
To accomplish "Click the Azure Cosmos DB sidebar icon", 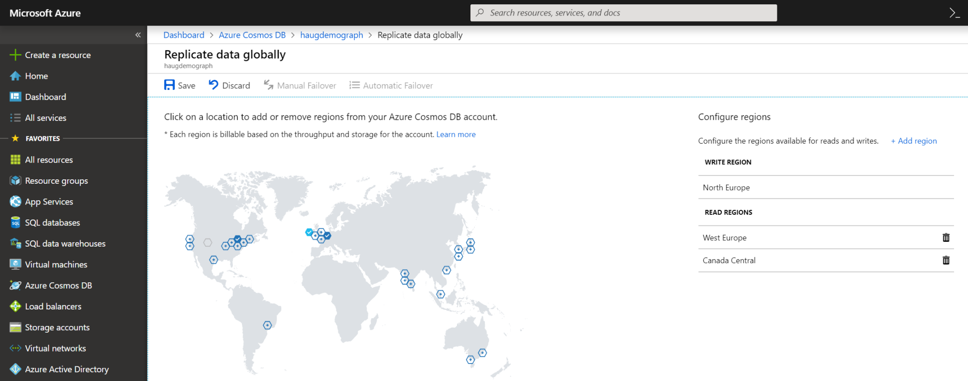I will [x=15, y=285].
